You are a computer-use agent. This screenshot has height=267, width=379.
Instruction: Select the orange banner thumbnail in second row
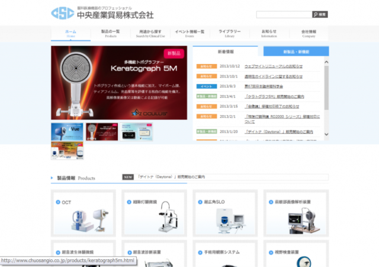coord(67,151)
